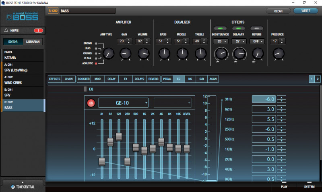Open the GE-10 EQ type dropdown
Screen dimensions: 322x192
[x=124, y=103]
